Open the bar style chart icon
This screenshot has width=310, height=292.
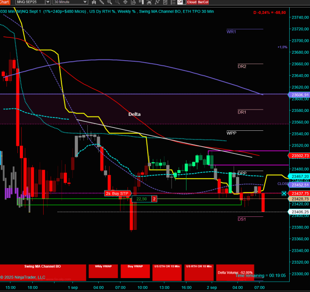click(94, 2)
